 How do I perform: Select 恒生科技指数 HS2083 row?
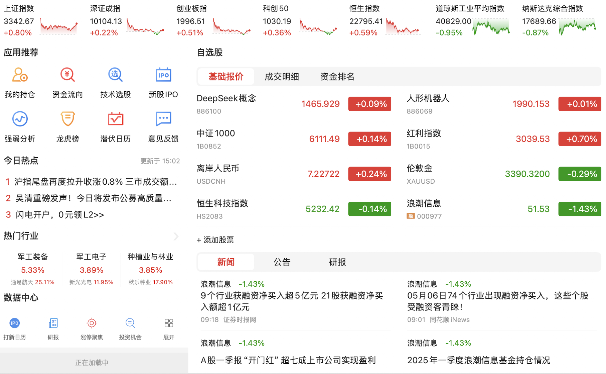tap(294, 209)
